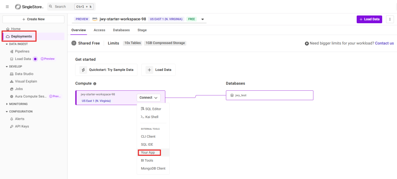Open the workspace selector dropdown arrow
Screen dimensions: 397x179
point(203,19)
